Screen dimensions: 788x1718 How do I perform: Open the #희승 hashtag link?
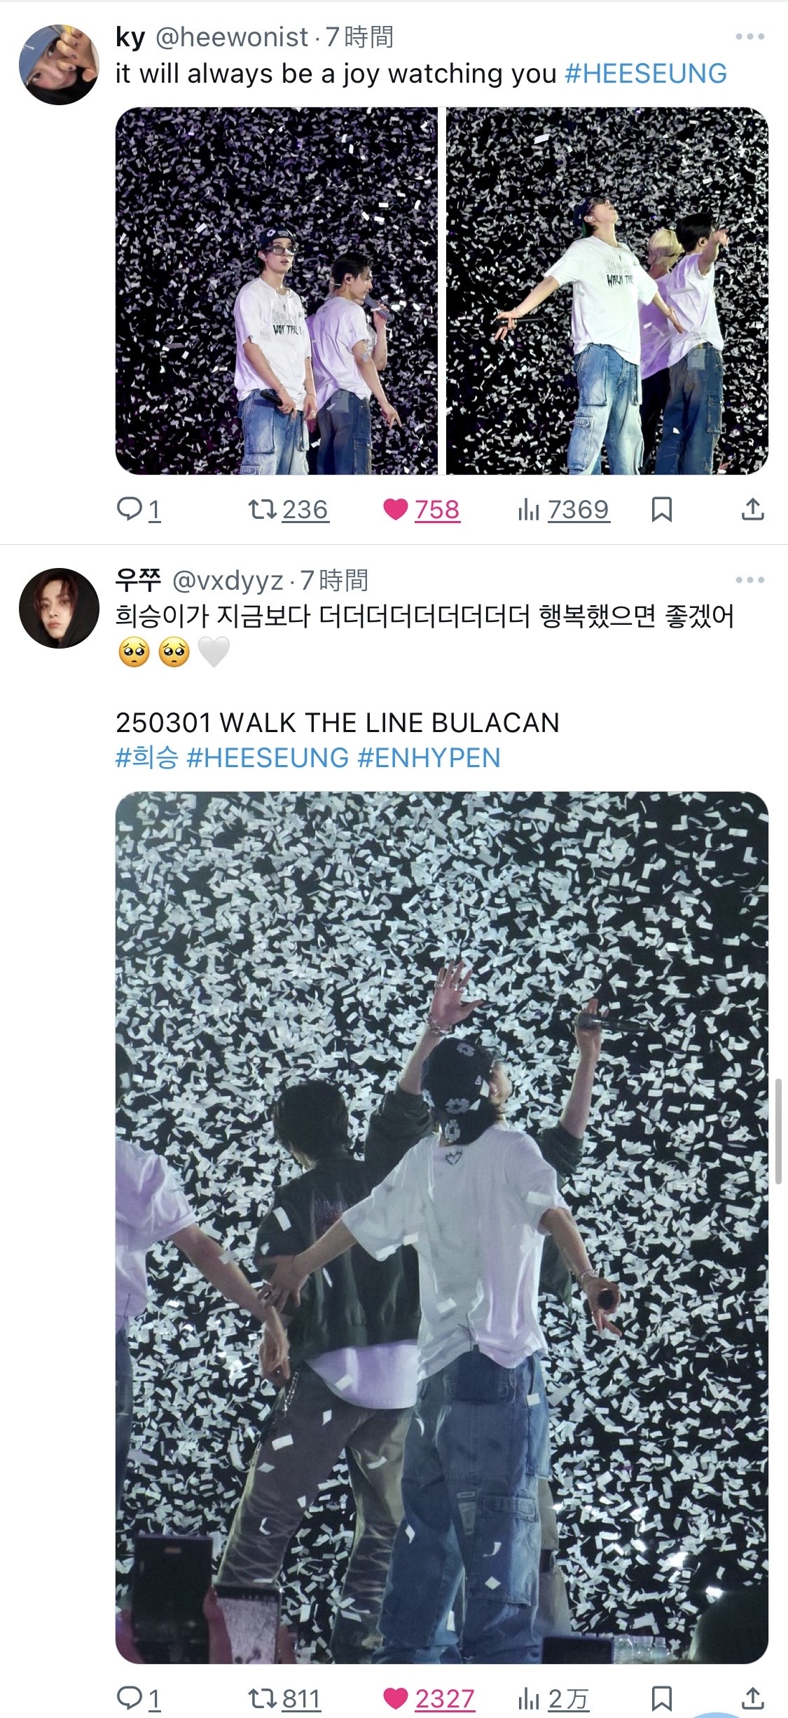[147, 758]
